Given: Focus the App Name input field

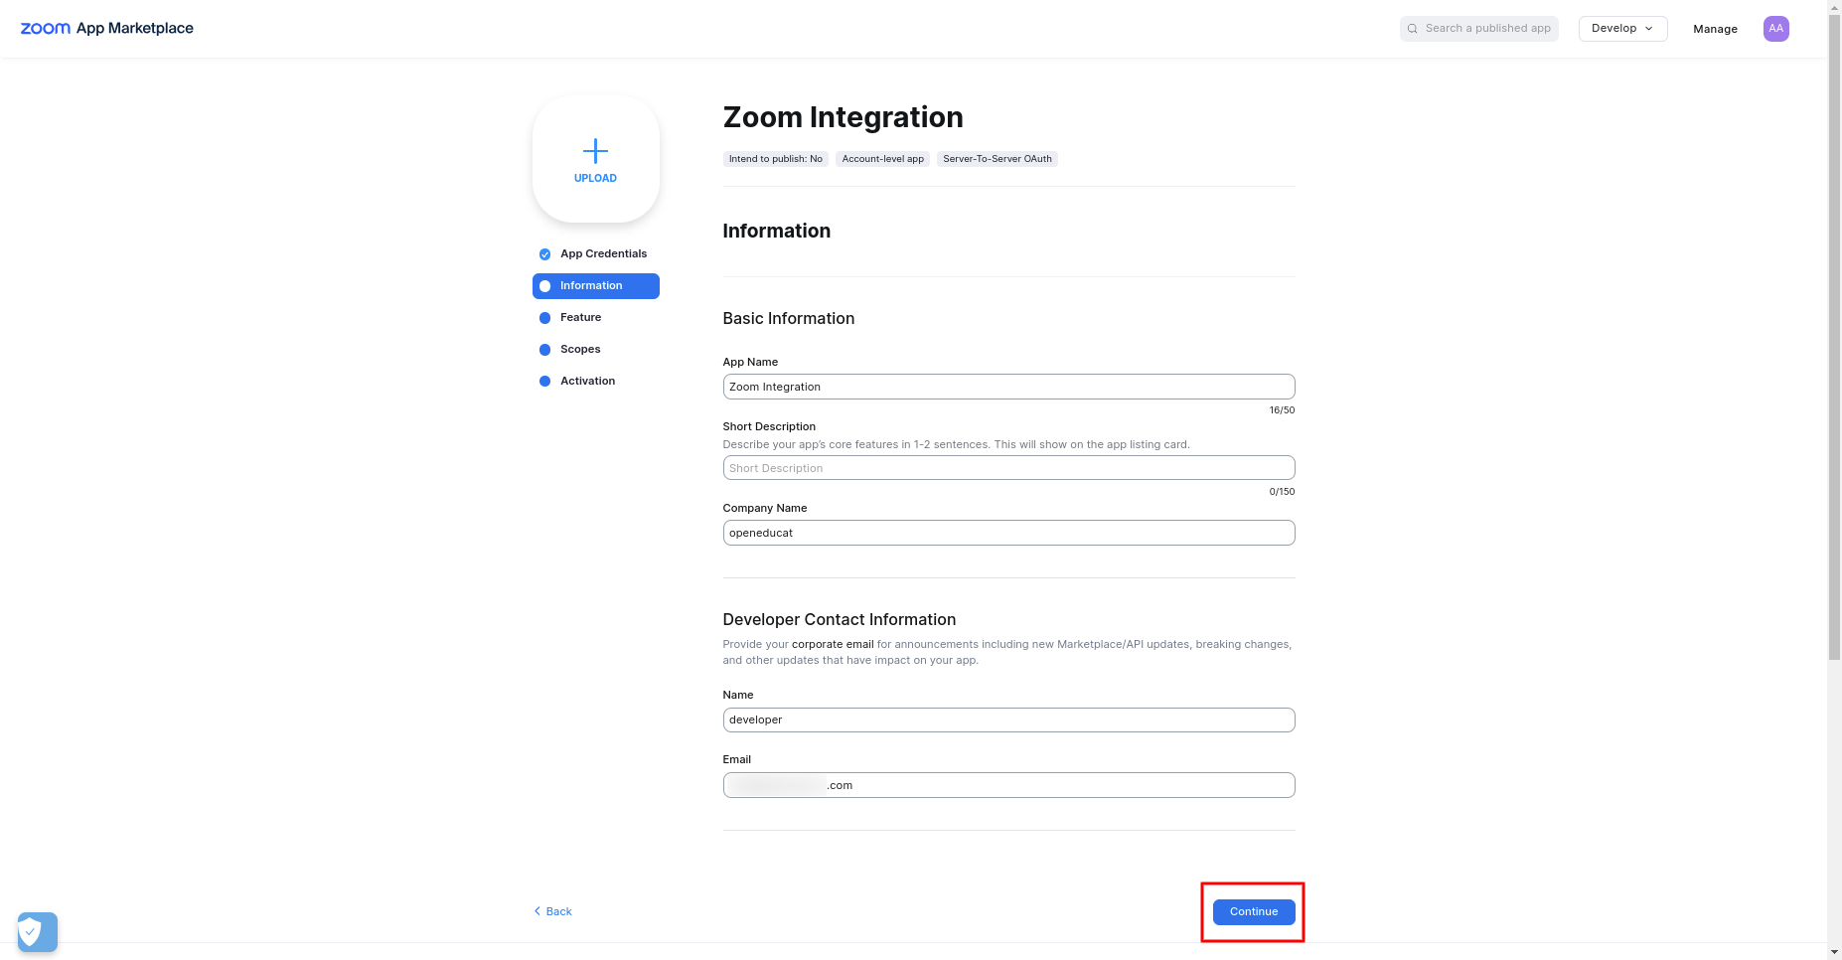Looking at the screenshot, I should [1008, 387].
